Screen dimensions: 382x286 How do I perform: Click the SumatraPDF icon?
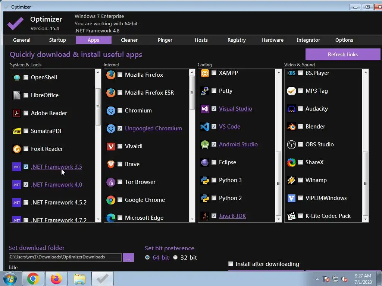17,131
